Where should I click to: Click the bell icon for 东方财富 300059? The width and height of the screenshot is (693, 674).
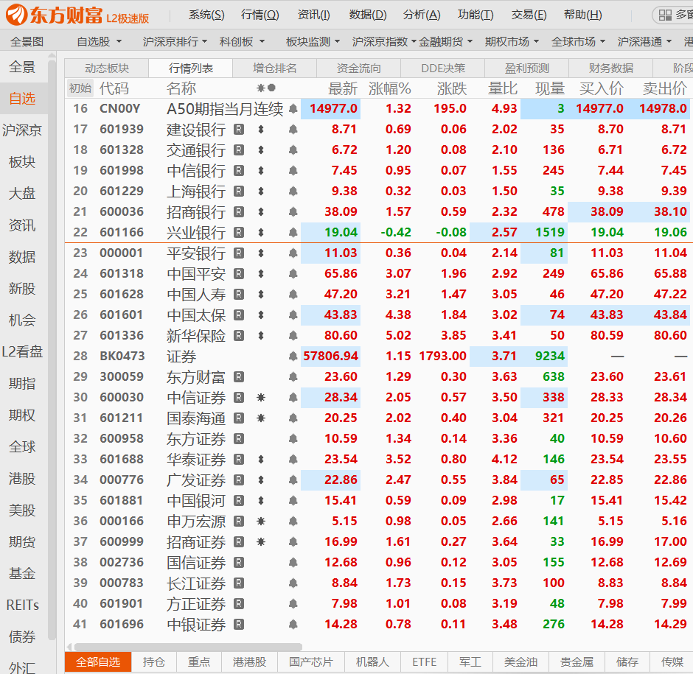[x=293, y=376]
